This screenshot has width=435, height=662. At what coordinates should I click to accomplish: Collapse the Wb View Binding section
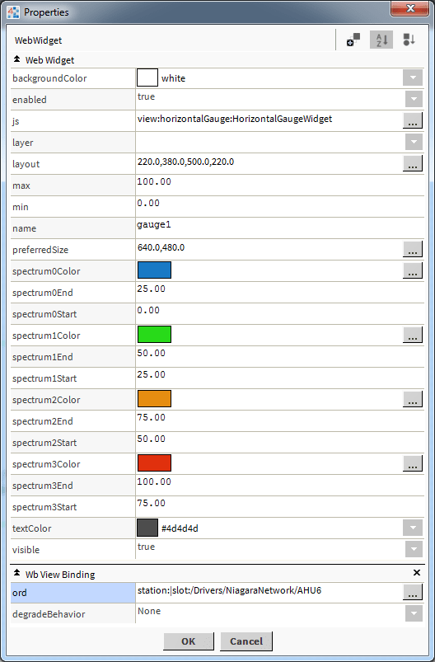[16, 573]
